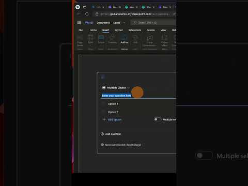248x186 pixels.
Task: Select the Option 1 radio button
Action: pyautogui.click(x=104, y=104)
